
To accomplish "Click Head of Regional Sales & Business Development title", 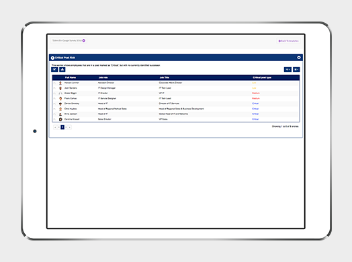I will 181,109.
